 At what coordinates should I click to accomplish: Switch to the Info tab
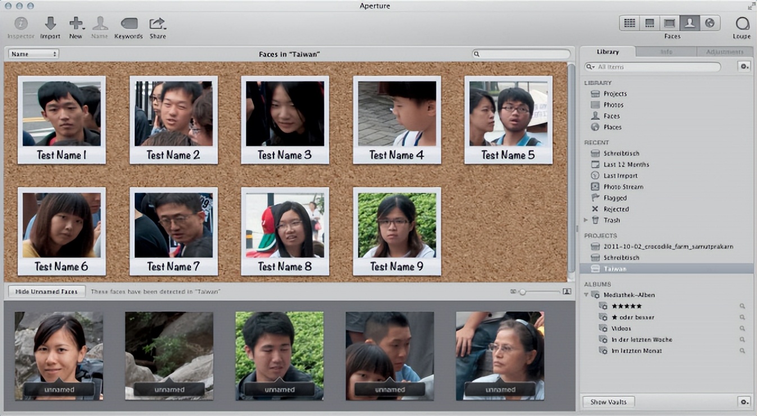pyautogui.click(x=666, y=52)
